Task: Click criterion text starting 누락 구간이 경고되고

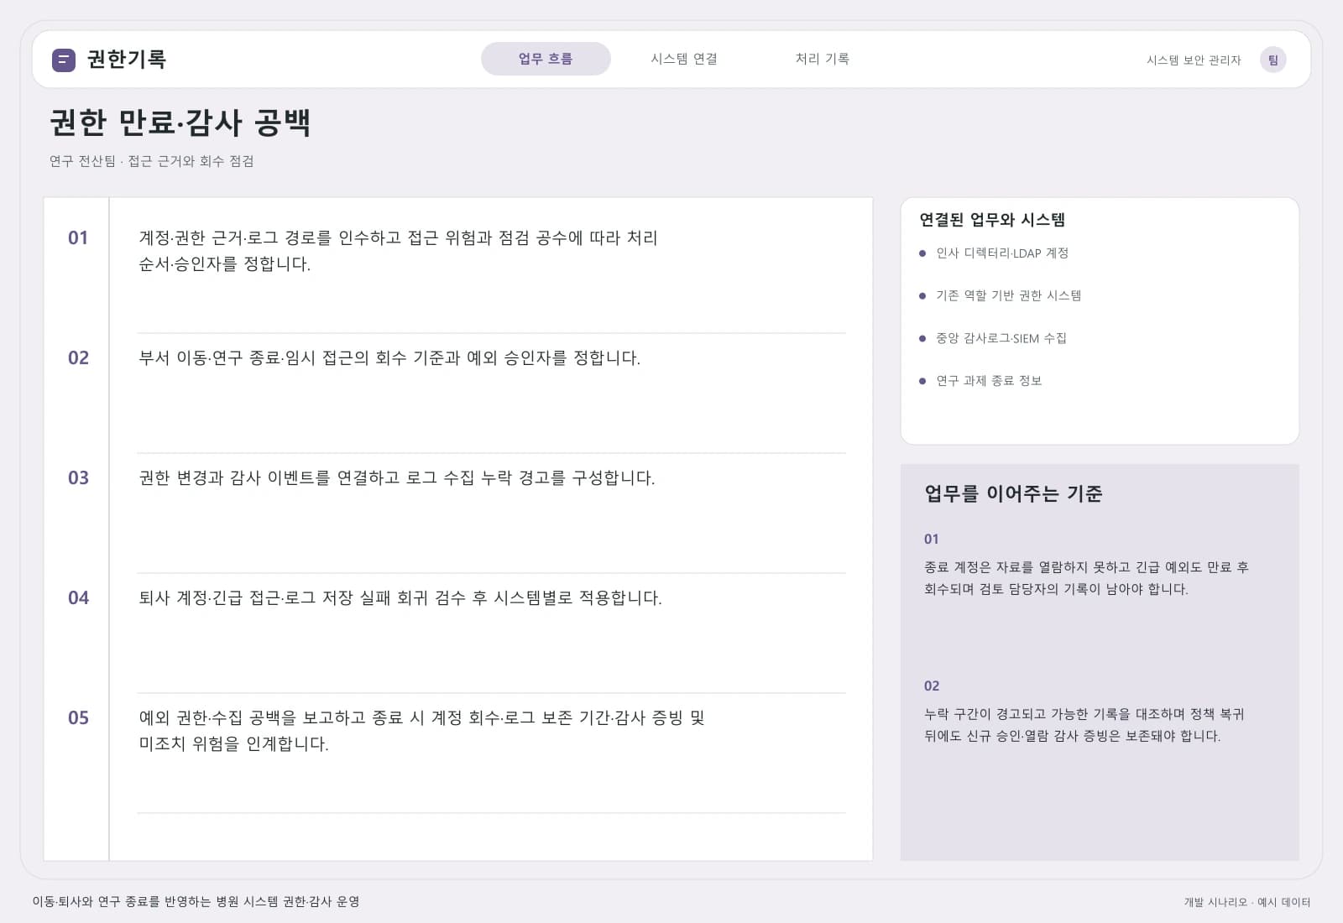Action: (x=1084, y=725)
